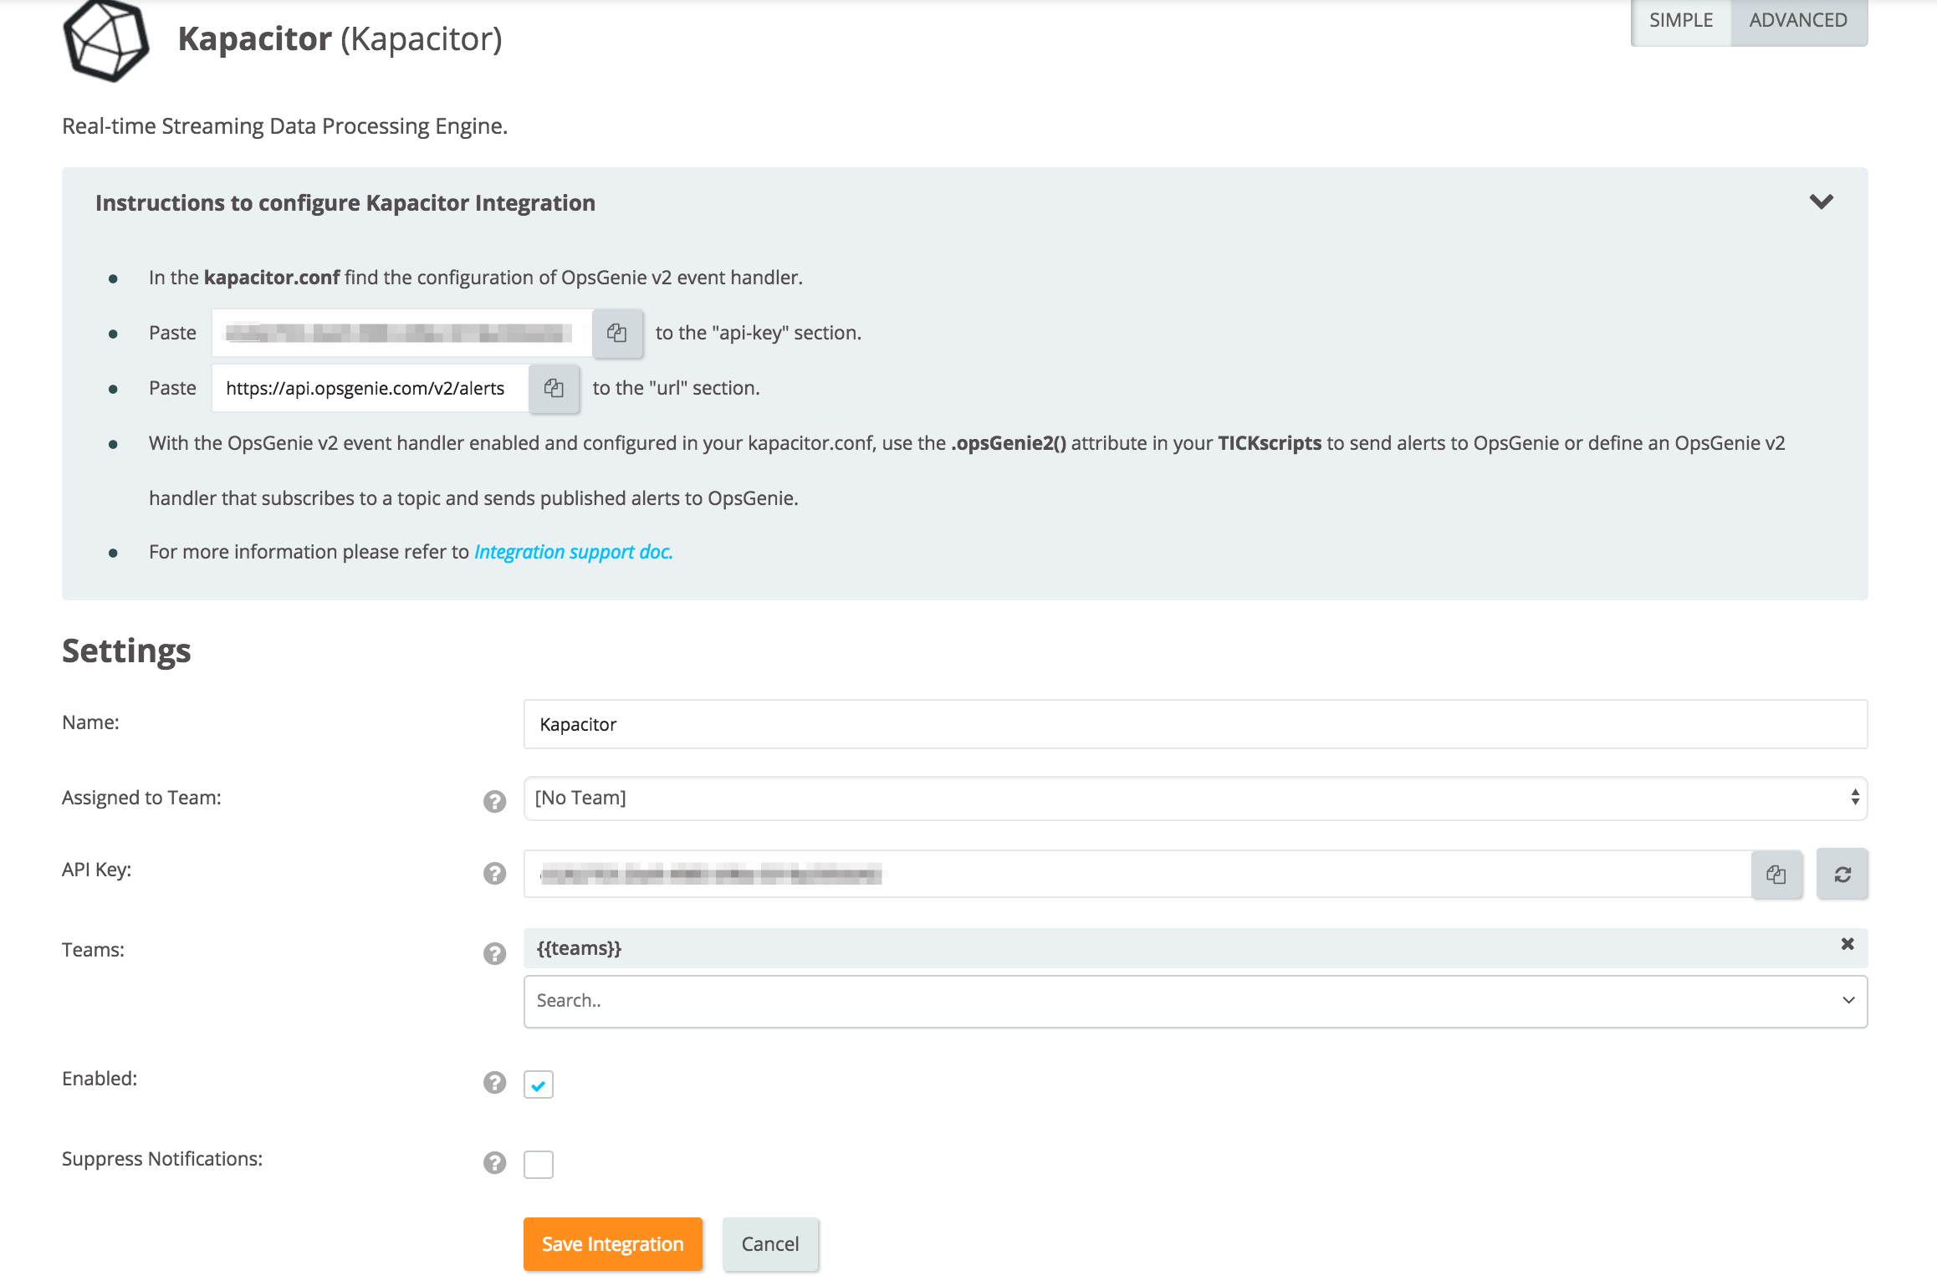Click the Name input field
The image size is (1937, 1286).
pos(1194,724)
